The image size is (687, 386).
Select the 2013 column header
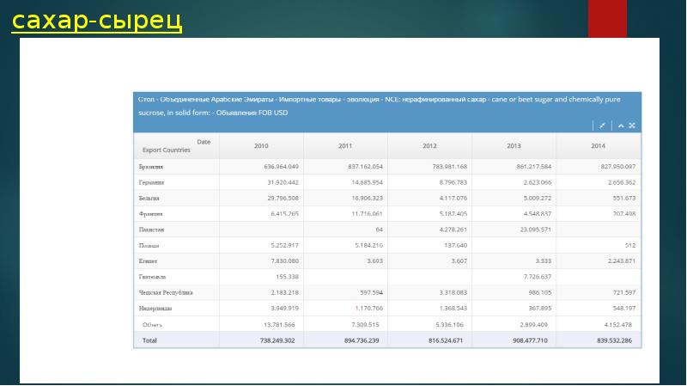click(514, 146)
